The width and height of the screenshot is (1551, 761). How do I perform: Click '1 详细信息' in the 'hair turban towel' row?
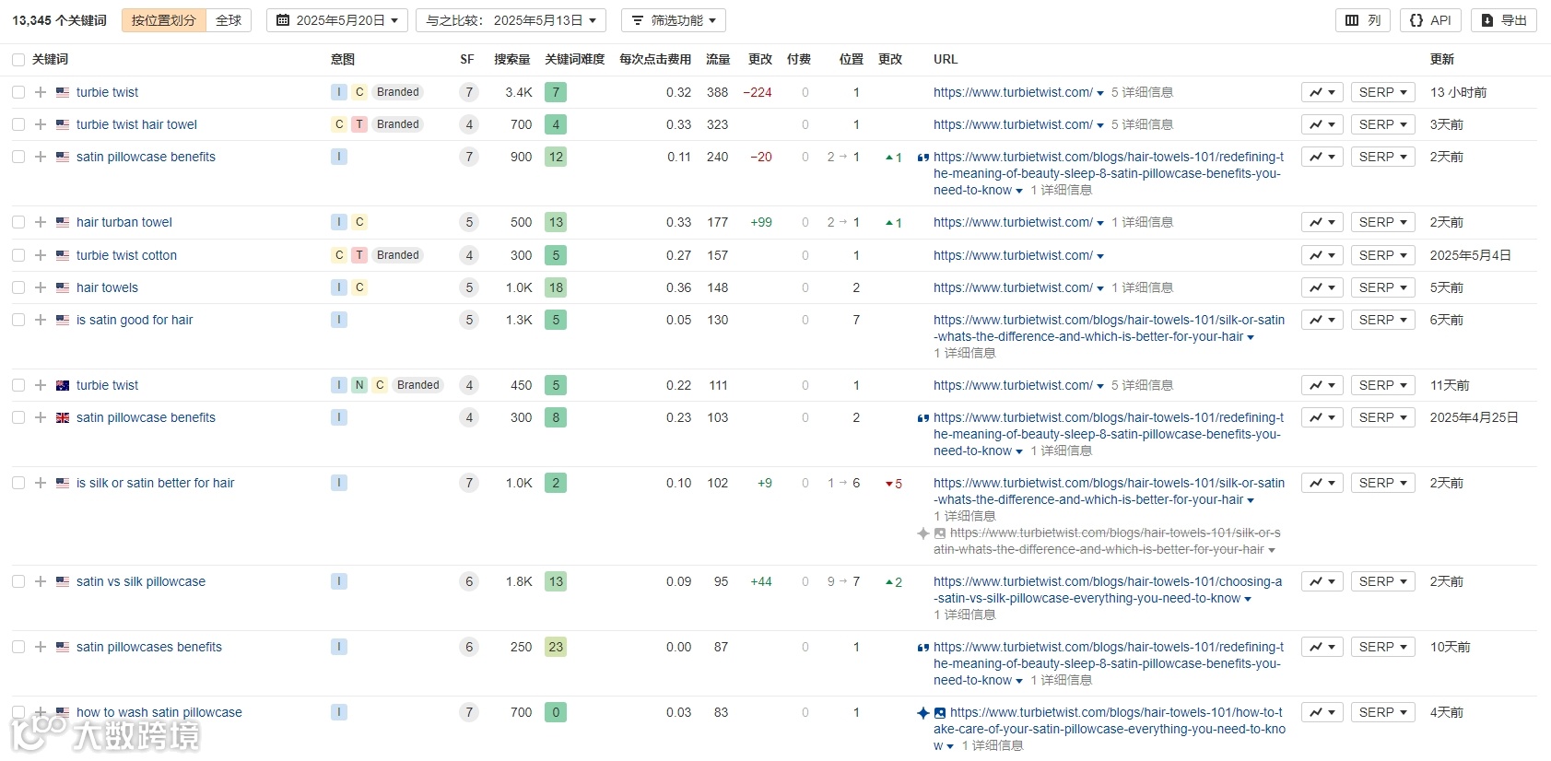[x=1142, y=222]
